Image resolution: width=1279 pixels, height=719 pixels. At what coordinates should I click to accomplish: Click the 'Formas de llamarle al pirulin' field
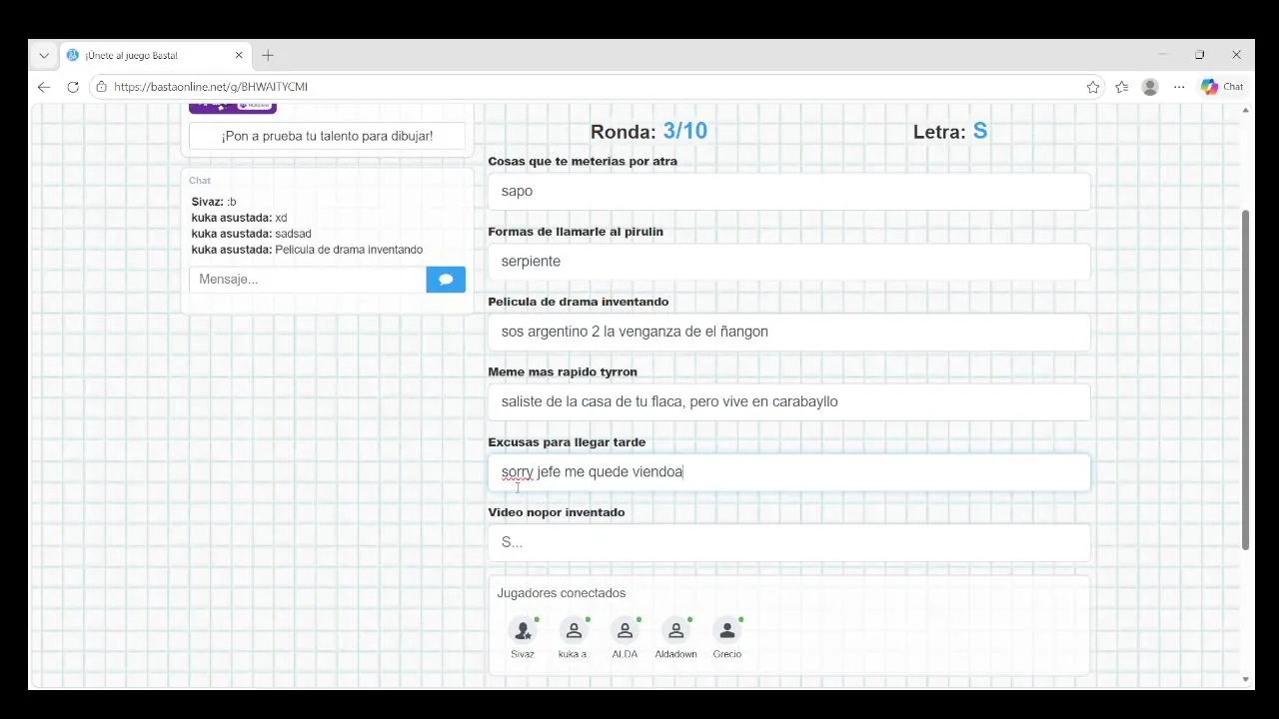tap(789, 262)
